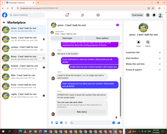Click the Rate Janice button

coord(82,112)
